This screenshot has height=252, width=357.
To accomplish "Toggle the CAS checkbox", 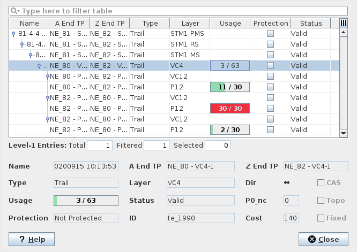I will click(x=322, y=183).
